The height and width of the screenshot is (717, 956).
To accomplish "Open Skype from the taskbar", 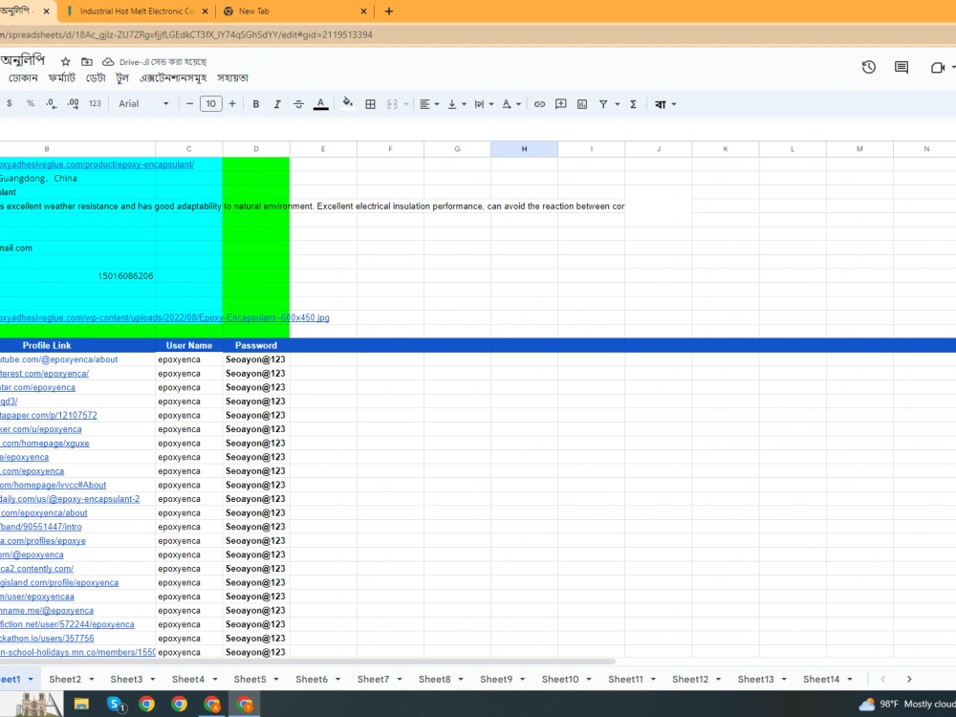I will pyautogui.click(x=115, y=705).
